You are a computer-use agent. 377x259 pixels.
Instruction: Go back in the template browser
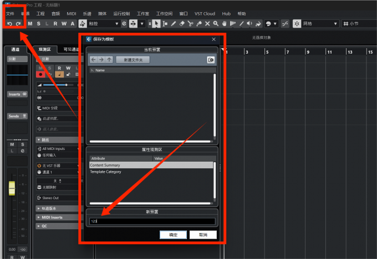pyautogui.click(x=94, y=60)
